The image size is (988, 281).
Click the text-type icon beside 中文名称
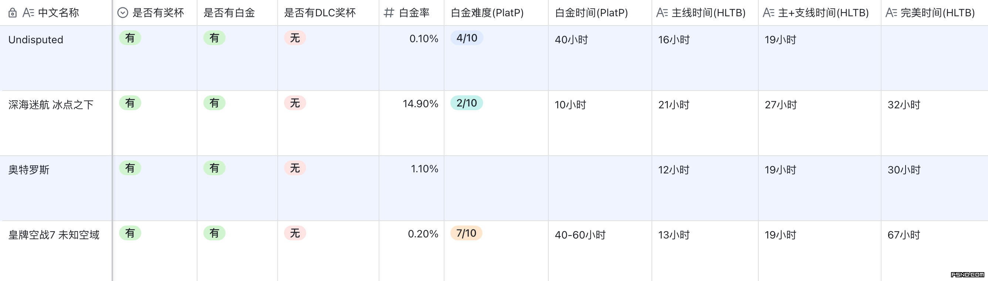click(x=28, y=13)
